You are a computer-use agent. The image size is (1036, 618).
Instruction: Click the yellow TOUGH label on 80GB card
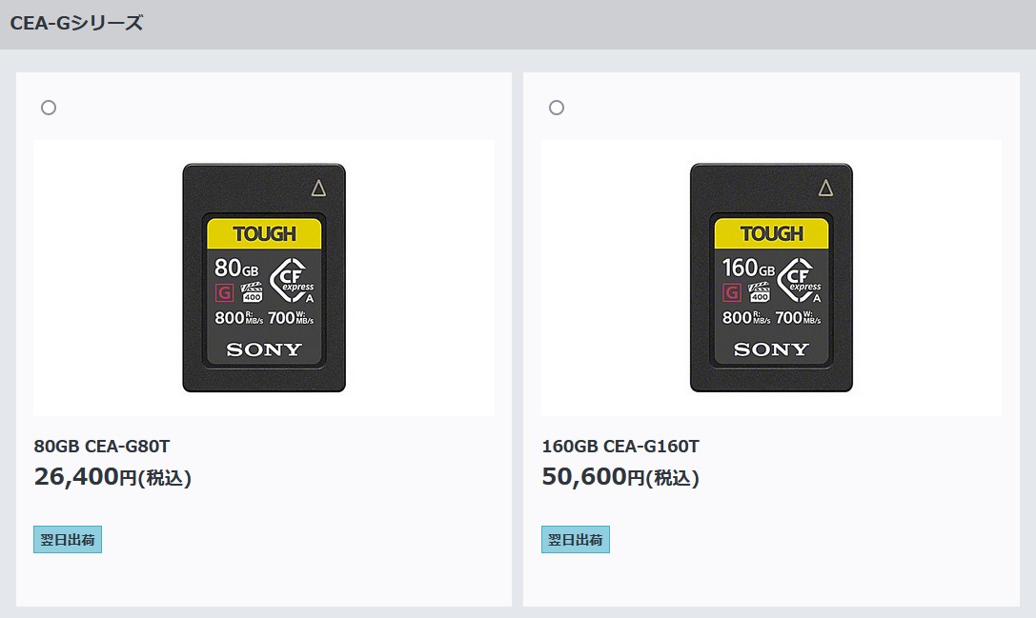(x=264, y=233)
